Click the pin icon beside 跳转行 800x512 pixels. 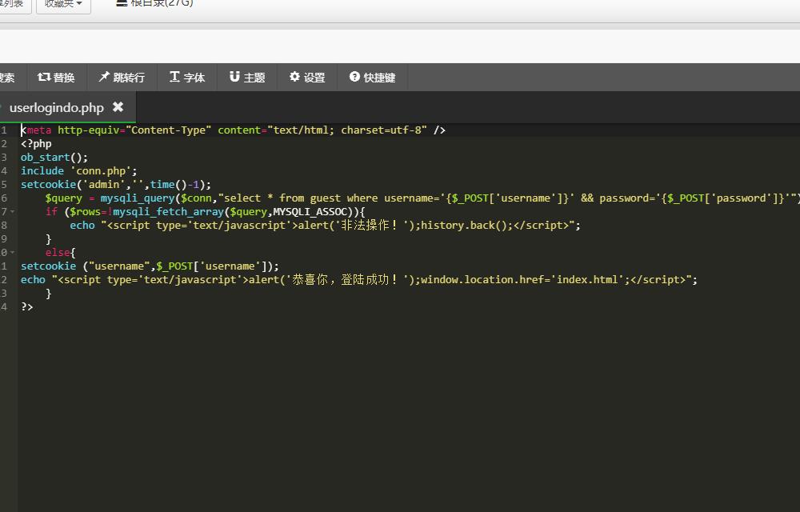pos(104,77)
